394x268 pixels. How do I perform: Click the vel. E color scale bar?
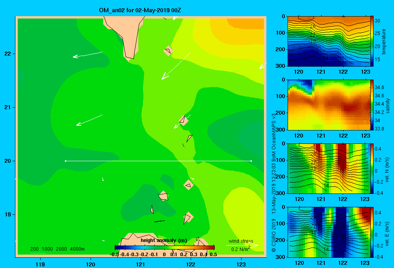(372, 232)
